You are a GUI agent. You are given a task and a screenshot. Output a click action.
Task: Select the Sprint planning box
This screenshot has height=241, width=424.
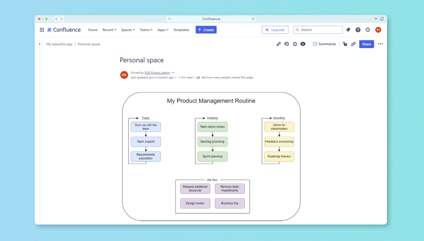click(212, 156)
